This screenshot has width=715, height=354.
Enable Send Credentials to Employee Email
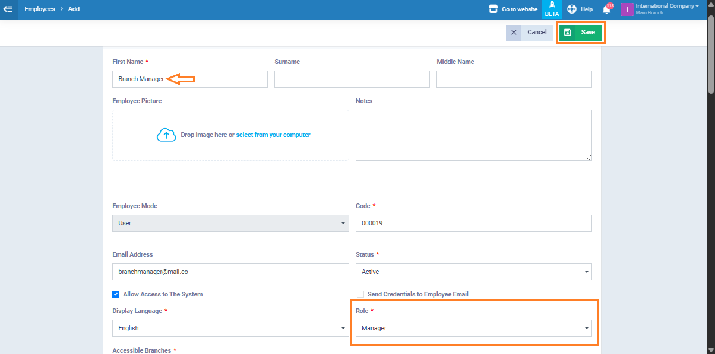[x=360, y=294]
